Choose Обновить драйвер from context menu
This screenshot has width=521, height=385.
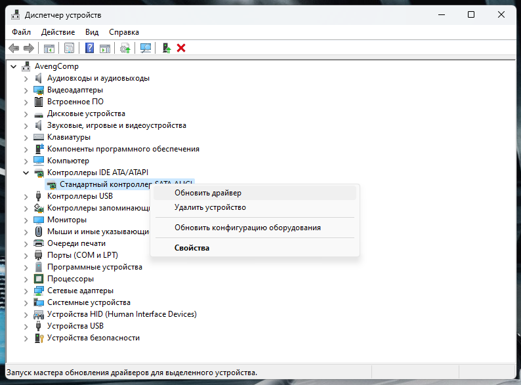(255, 193)
